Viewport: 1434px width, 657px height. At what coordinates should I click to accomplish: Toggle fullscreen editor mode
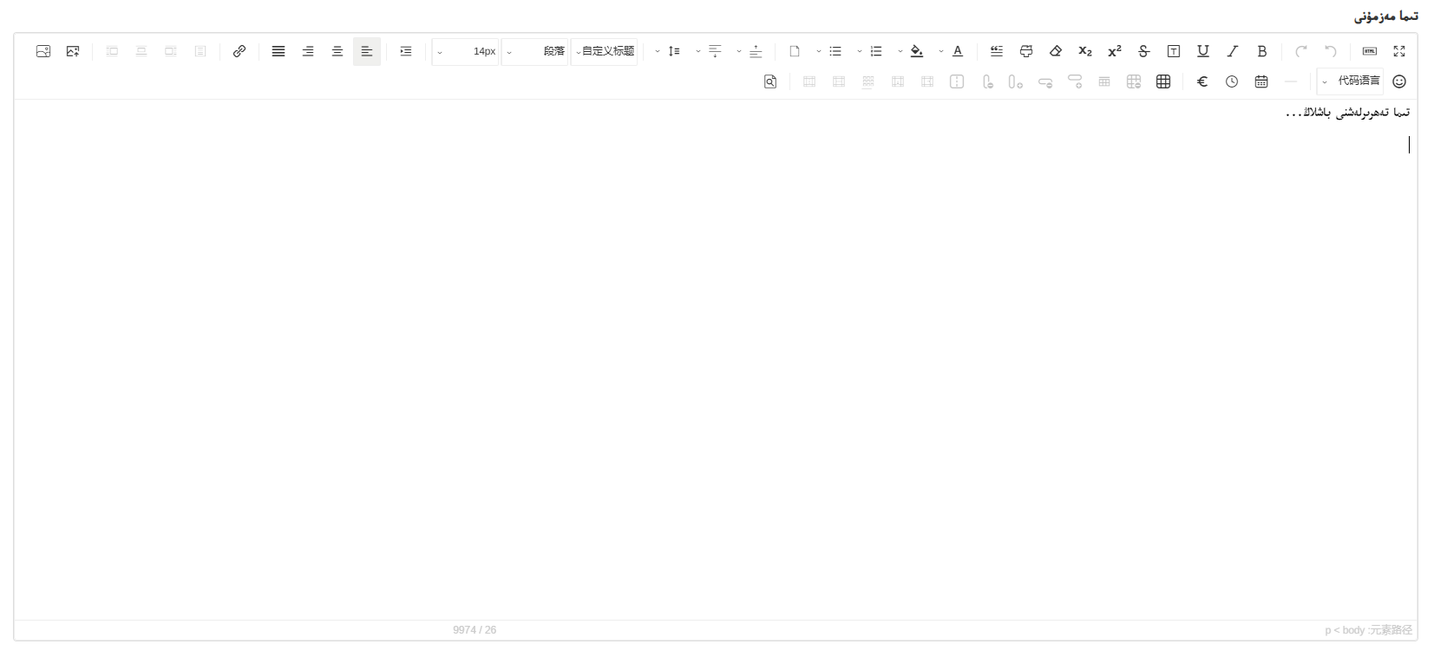click(x=1398, y=51)
